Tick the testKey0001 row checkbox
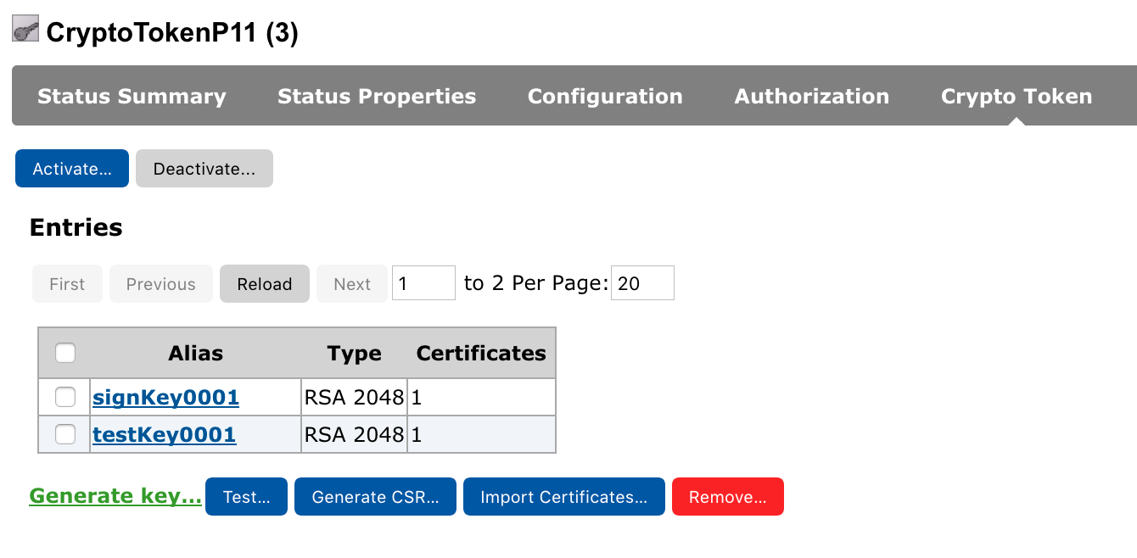 [x=65, y=434]
